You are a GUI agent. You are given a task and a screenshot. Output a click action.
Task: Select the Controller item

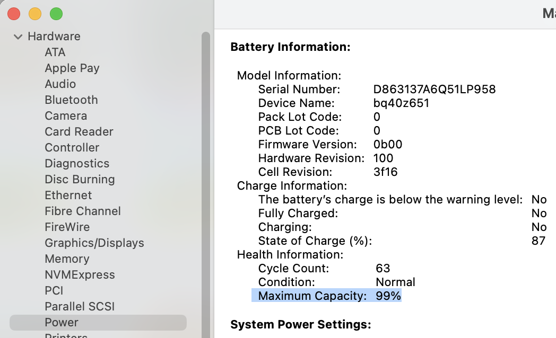(x=72, y=148)
